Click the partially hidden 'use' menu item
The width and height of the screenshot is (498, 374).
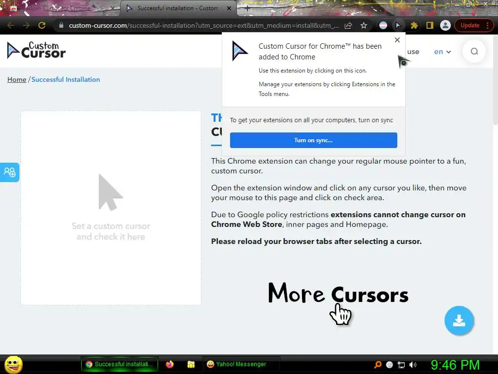coord(413,52)
